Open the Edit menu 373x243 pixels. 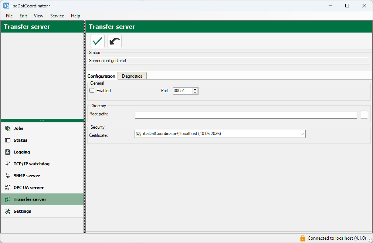[23, 16]
